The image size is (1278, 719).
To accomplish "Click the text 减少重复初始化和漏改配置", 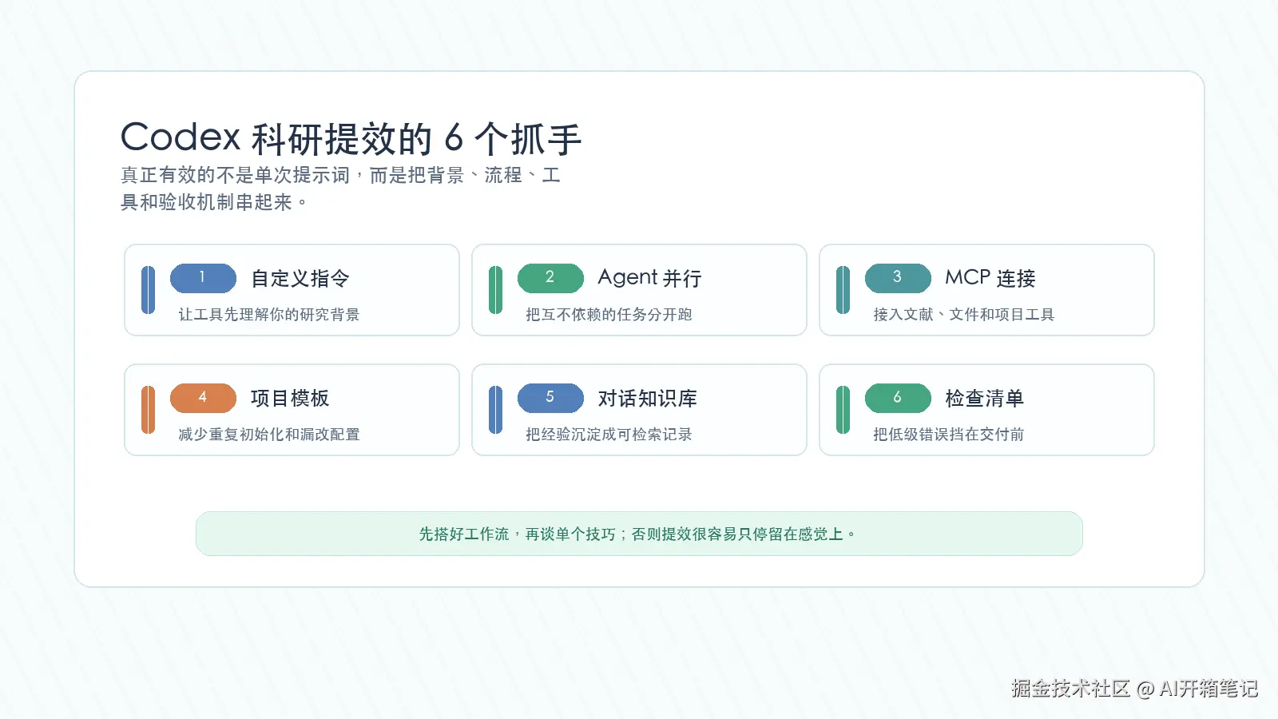I will (x=269, y=435).
